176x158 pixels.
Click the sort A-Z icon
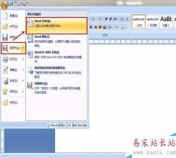click(x=122, y=19)
